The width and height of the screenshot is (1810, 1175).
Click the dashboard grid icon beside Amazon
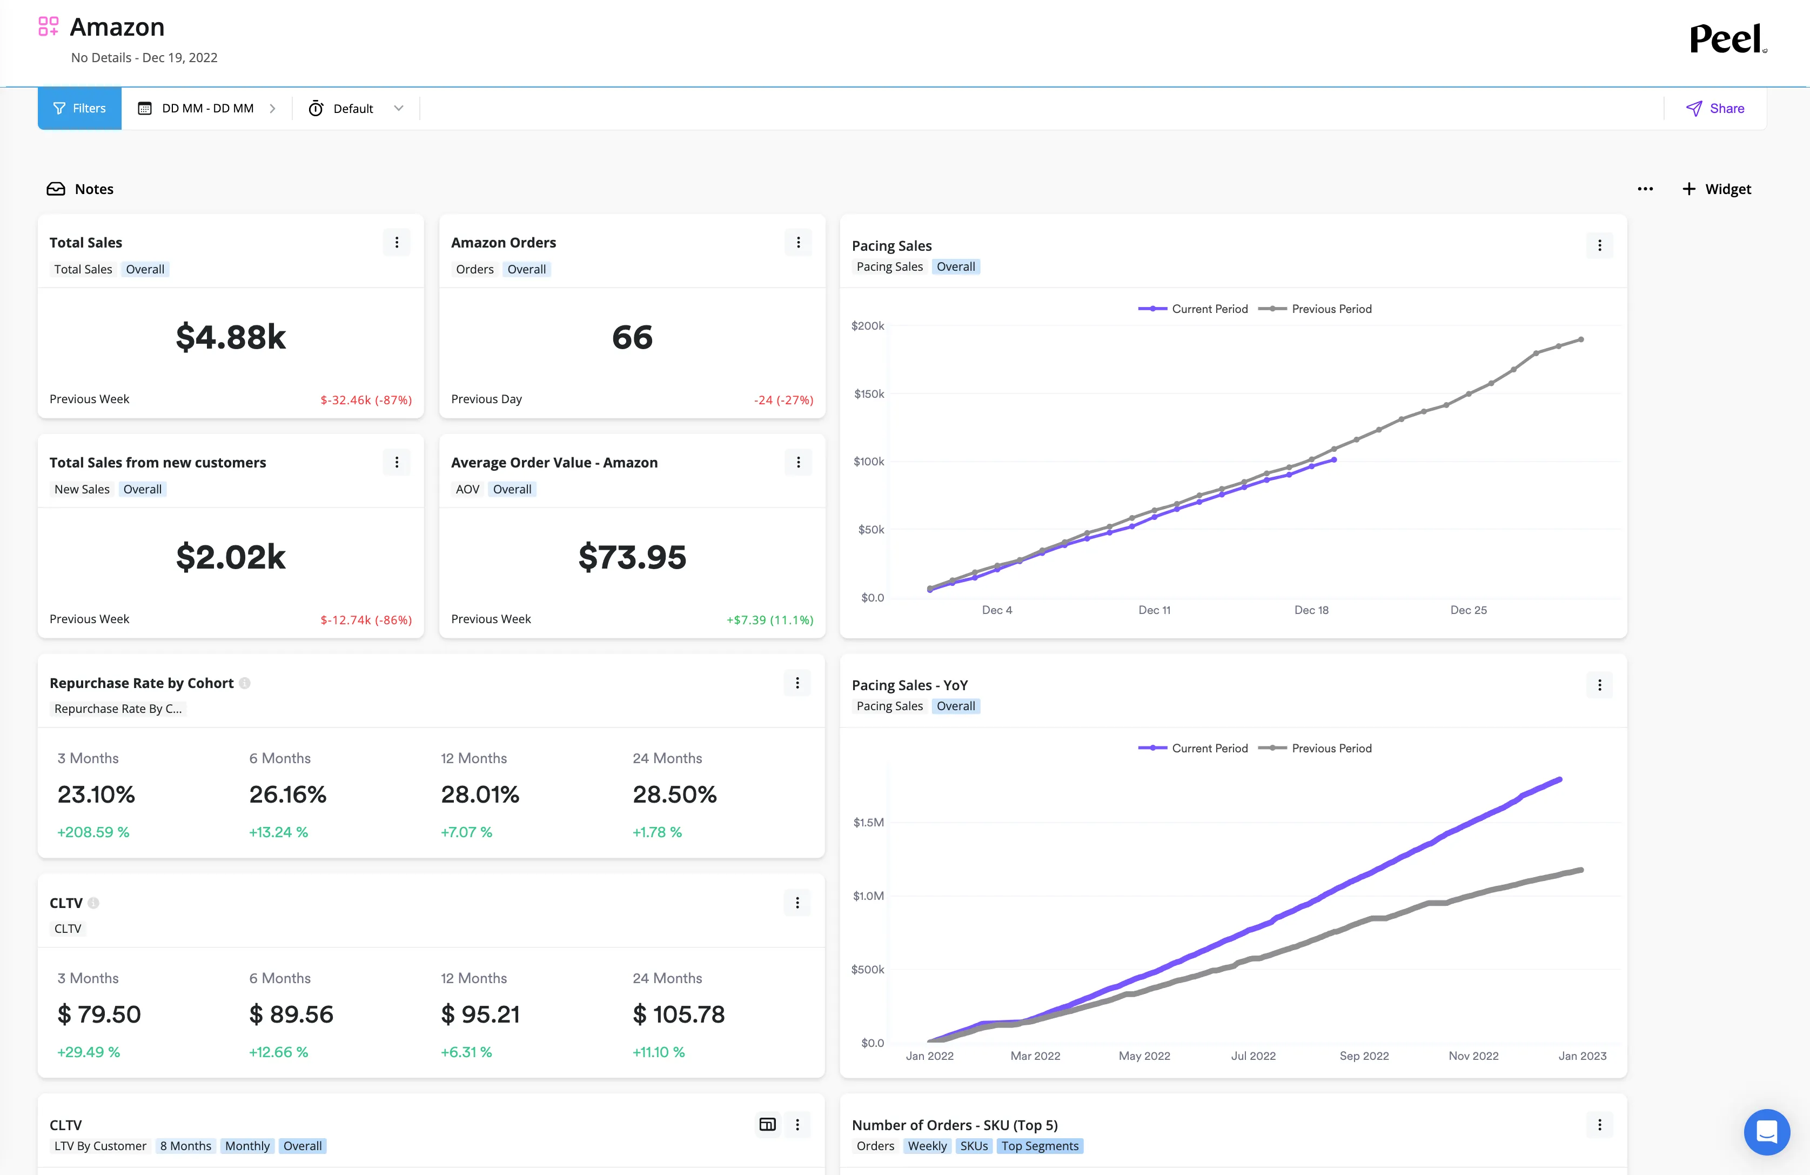coord(49,26)
